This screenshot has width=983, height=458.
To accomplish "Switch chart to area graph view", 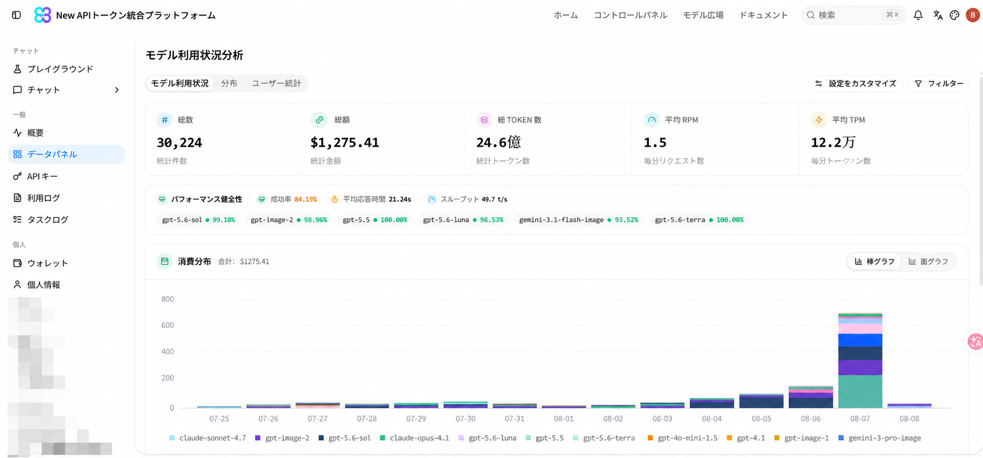I will pyautogui.click(x=928, y=262).
